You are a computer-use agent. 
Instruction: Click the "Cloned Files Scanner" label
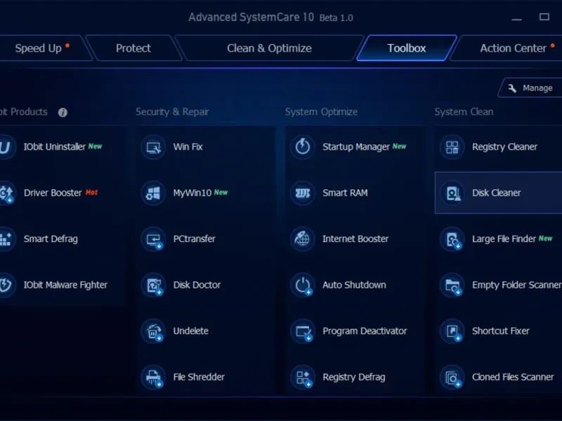coord(513,377)
